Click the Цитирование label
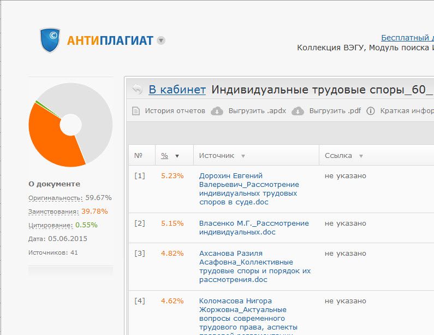This screenshot has height=335, width=434. coord(50,225)
